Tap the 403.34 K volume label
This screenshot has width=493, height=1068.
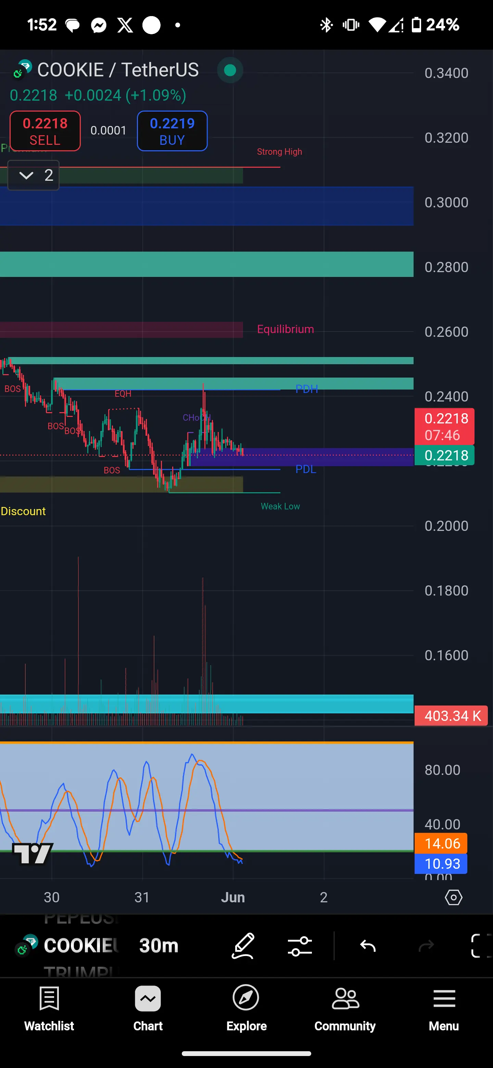451,715
